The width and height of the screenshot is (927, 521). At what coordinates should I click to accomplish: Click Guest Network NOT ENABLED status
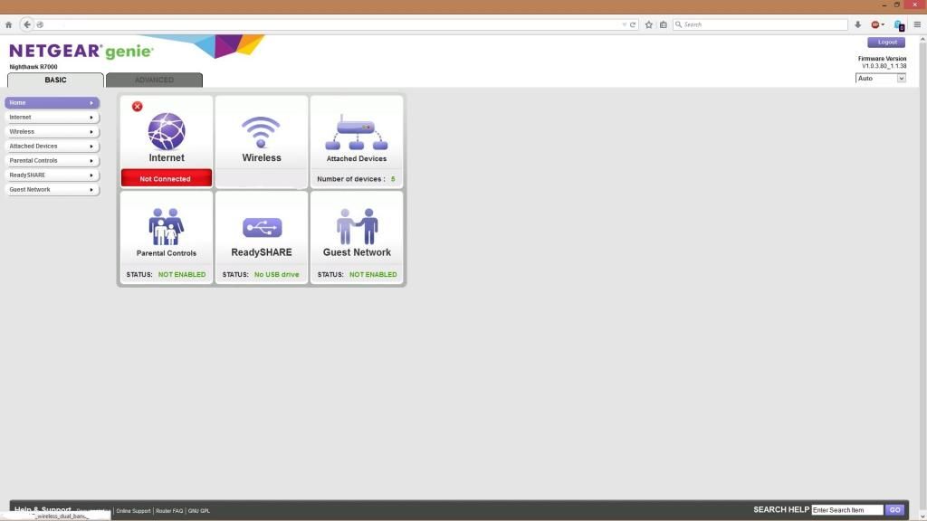click(373, 275)
